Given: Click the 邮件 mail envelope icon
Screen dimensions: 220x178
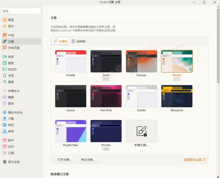Looking at the screenshot, I should (x=5, y=140).
